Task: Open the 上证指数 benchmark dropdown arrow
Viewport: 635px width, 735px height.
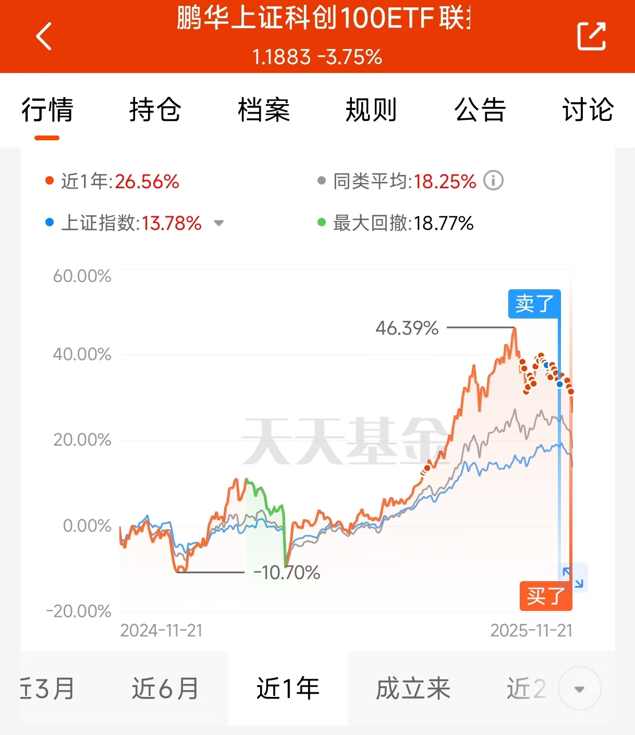Action: coord(219,223)
